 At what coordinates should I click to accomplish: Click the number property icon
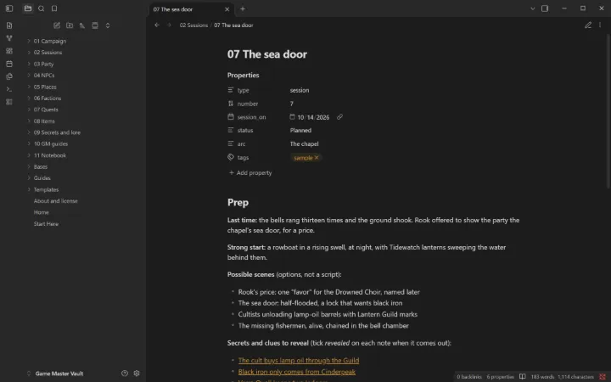231,104
